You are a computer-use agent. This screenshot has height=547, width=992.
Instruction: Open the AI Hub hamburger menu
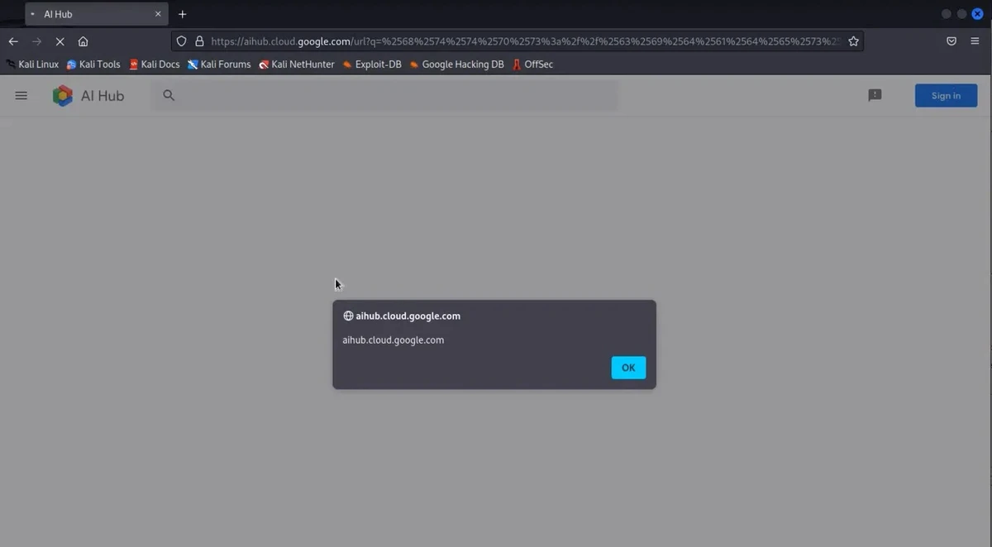(x=21, y=96)
